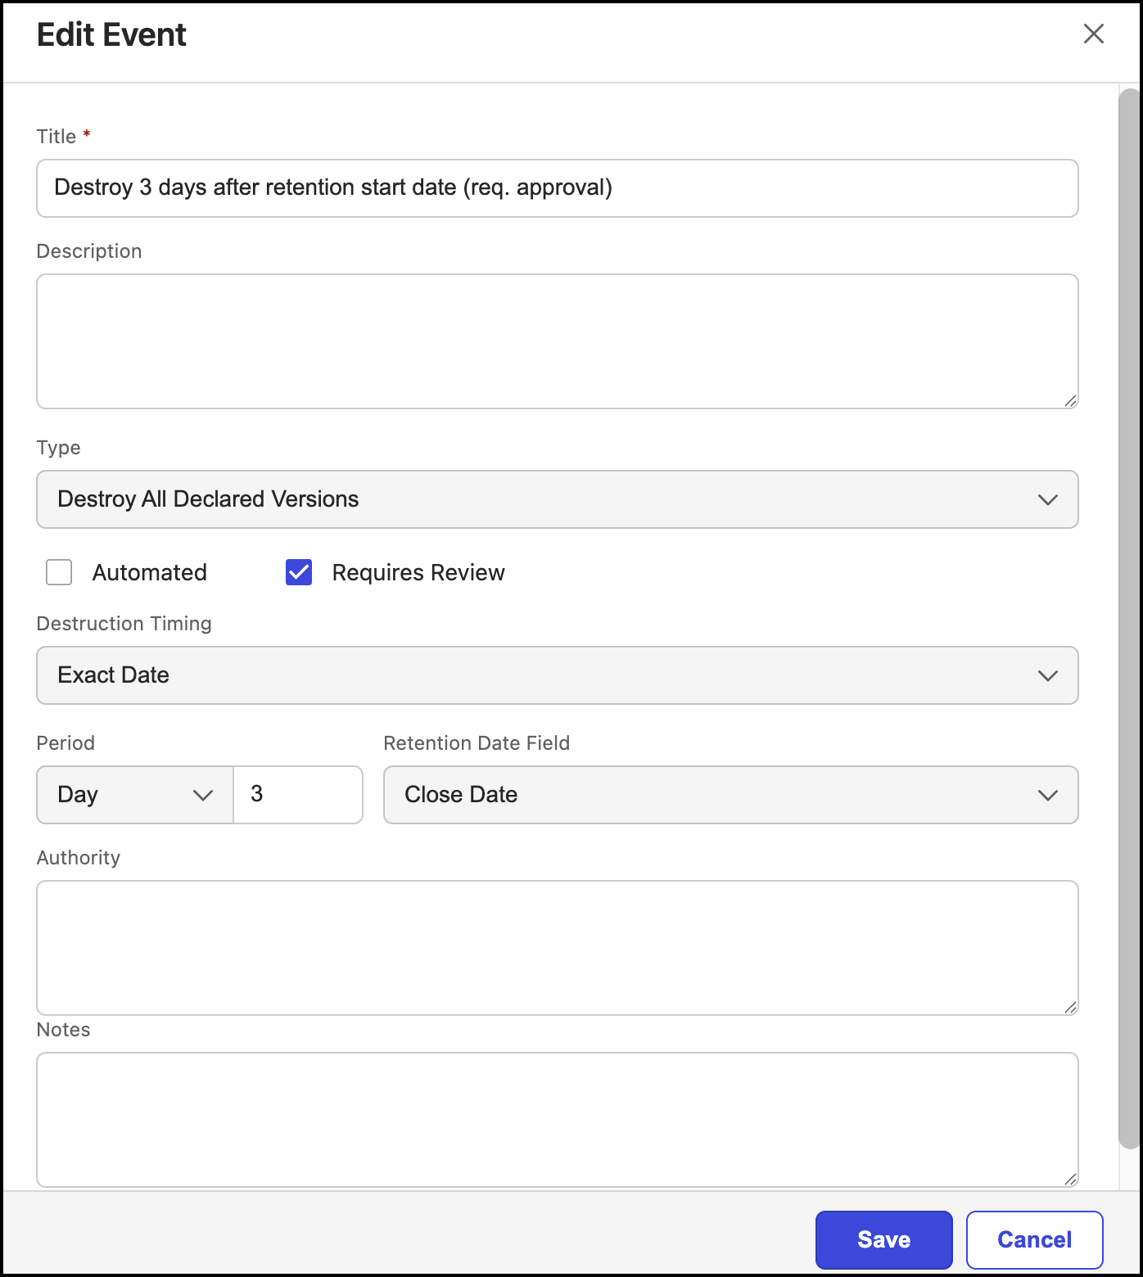Close the Edit Event dialog with the X icon
Image resolution: width=1143 pixels, height=1277 pixels.
[x=1093, y=34]
